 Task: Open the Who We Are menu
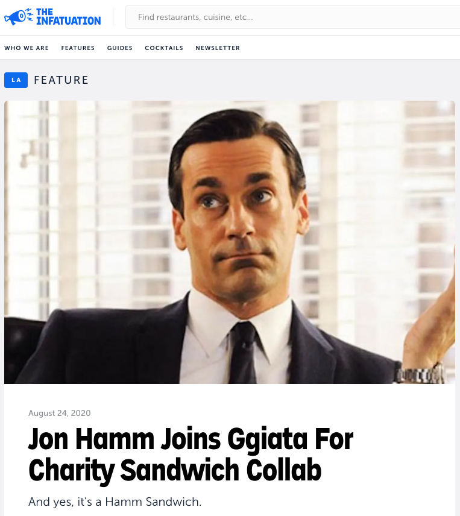click(x=27, y=48)
